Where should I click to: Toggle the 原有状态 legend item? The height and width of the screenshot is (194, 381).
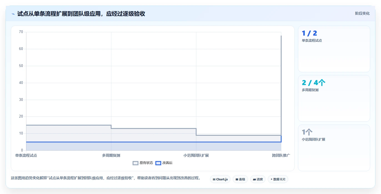143,163
